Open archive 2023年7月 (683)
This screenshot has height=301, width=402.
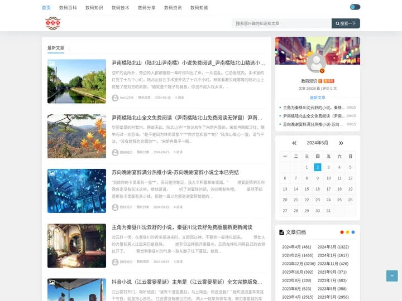click(x=332, y=280)
